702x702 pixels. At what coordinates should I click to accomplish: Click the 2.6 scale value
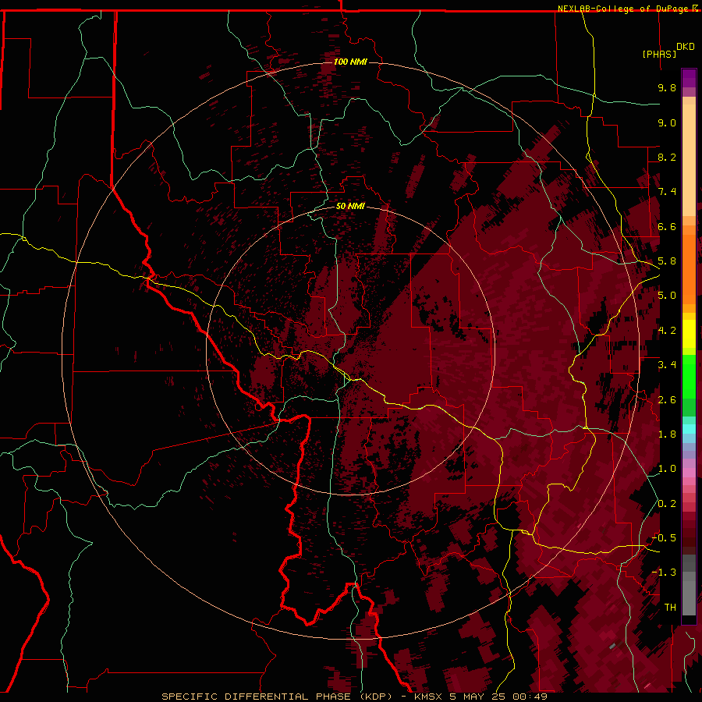[667, 400]
